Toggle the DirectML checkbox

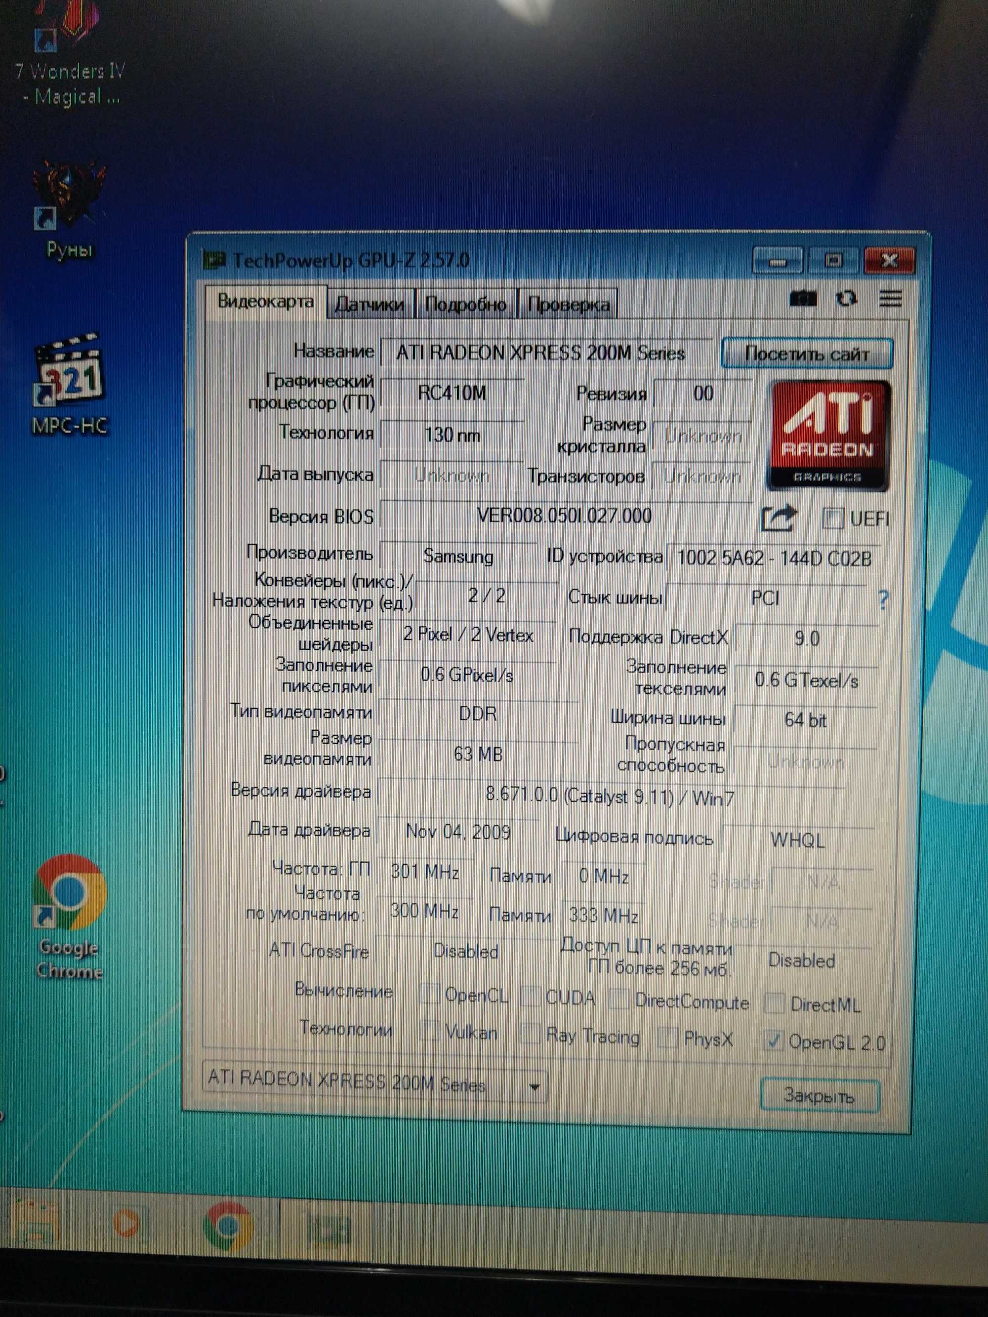tap(774, 1003)
